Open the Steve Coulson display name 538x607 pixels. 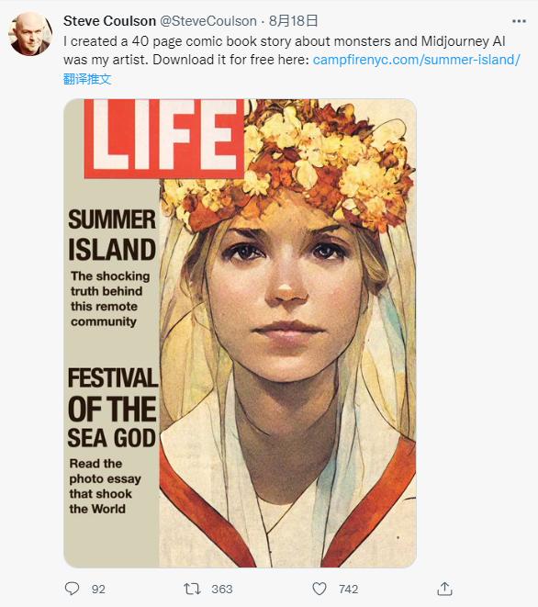[109, 21]
